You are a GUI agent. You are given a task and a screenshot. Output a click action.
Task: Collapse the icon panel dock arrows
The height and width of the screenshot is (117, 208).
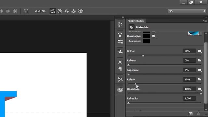click(x=123, y=17)
